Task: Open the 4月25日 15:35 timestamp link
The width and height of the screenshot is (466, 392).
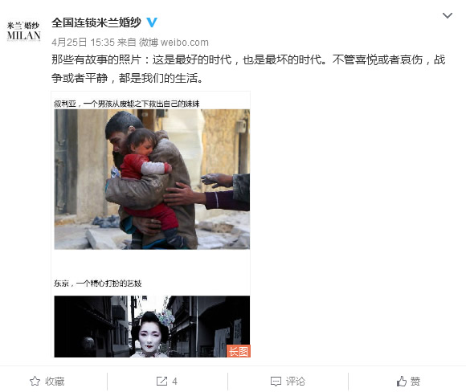Action: (x=83, y=43)
